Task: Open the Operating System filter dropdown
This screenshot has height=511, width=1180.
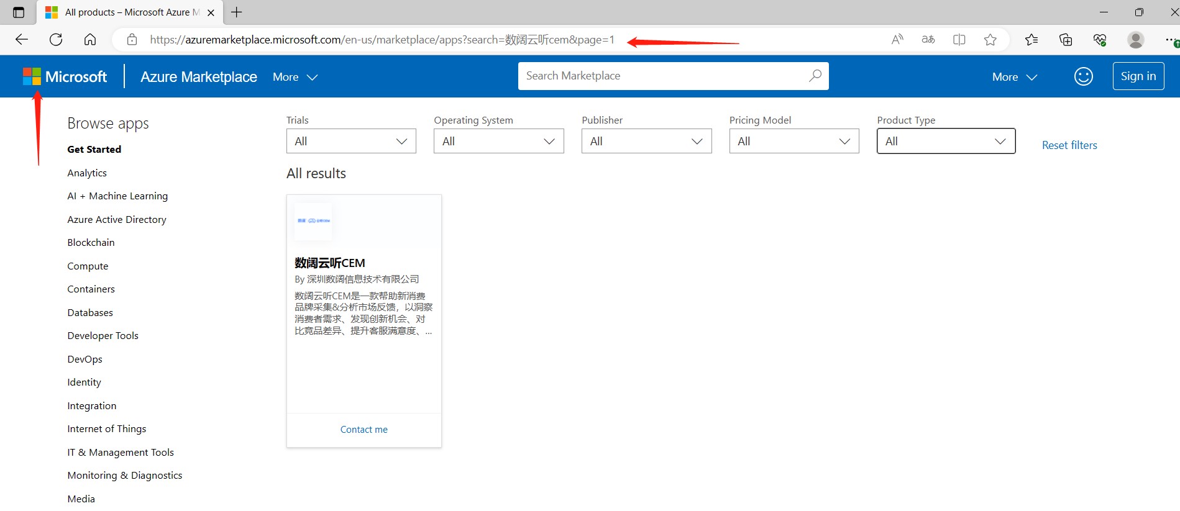Action: (498, 141)
